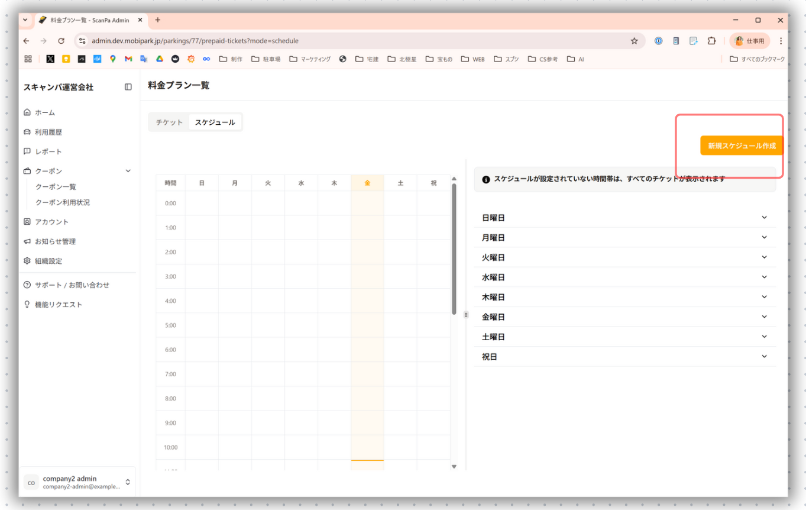
Task: Click the 新規スケジュール作成 button
Action: pyautogui.click(x=742, y=146)
